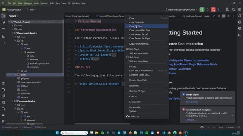Open Build hammer tool window icon
Viewport: 243px width, 136px height.
[x=3, y=83]
